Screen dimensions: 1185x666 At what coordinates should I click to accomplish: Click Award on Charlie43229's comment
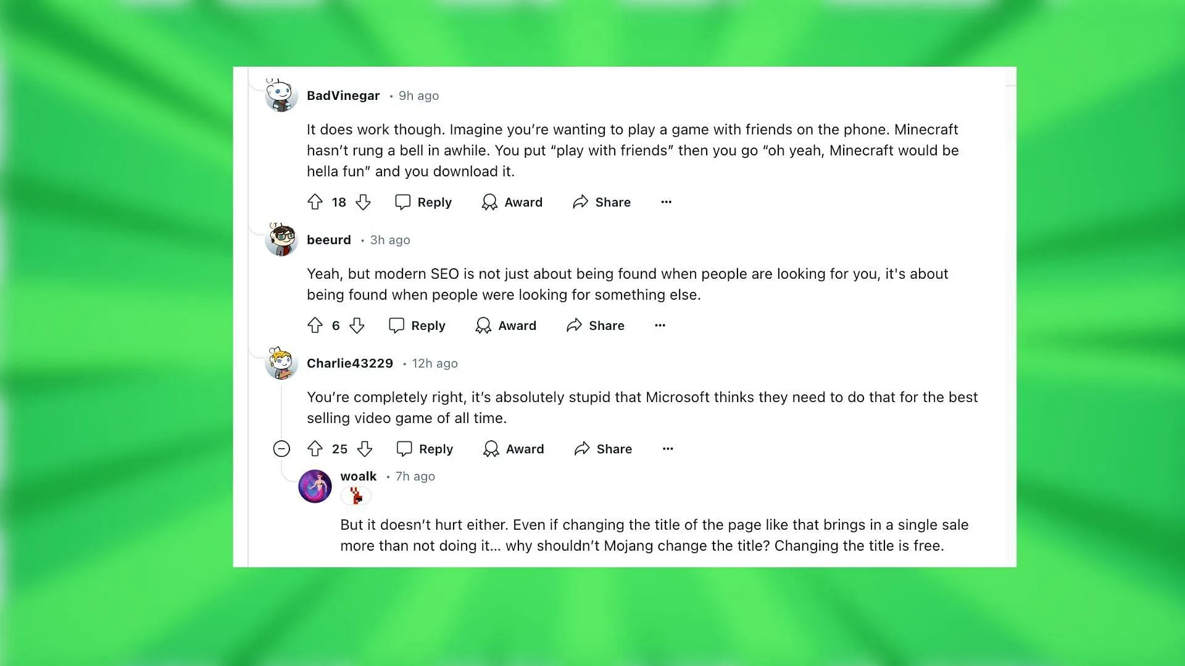coord(513,448)
